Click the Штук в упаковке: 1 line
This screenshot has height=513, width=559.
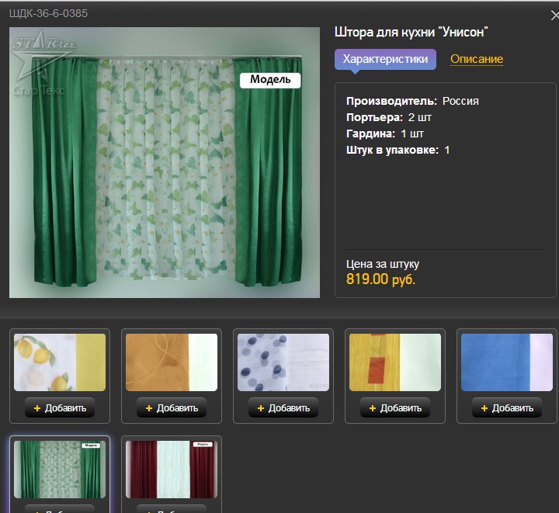[x=398, y=150]
